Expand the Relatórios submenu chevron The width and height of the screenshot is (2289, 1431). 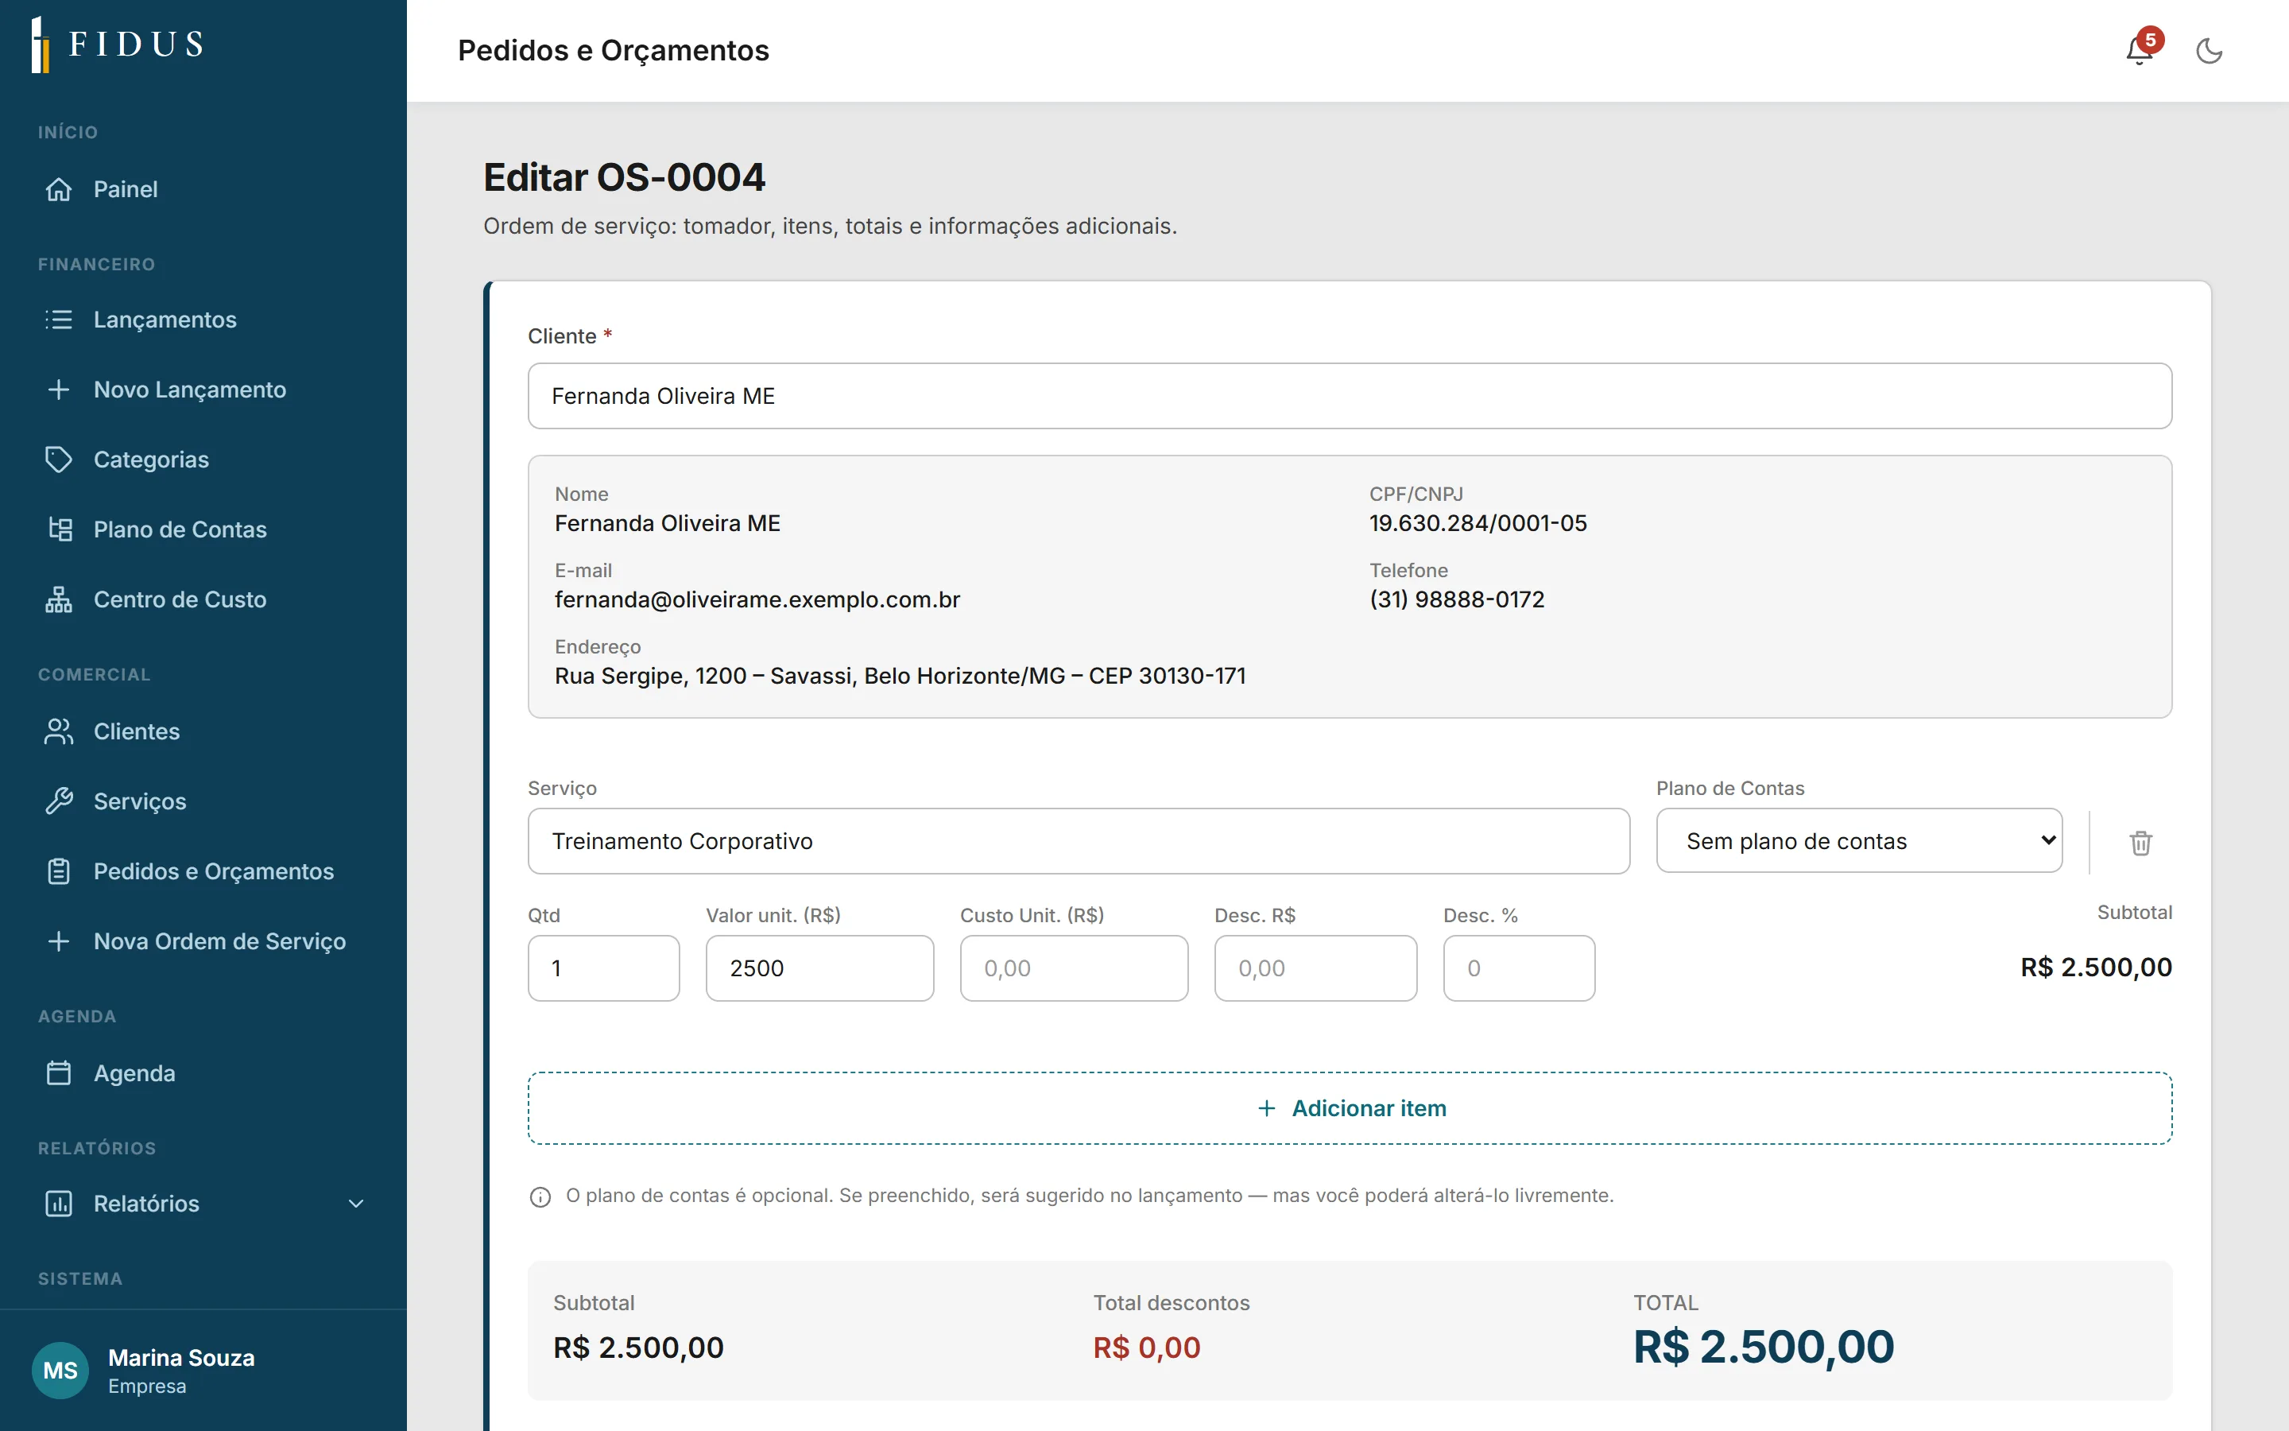[355, 1204]
